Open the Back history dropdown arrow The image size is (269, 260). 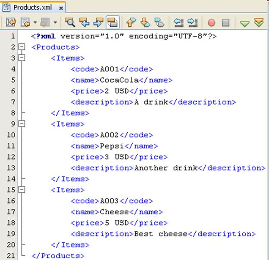(x=35, y=22)
